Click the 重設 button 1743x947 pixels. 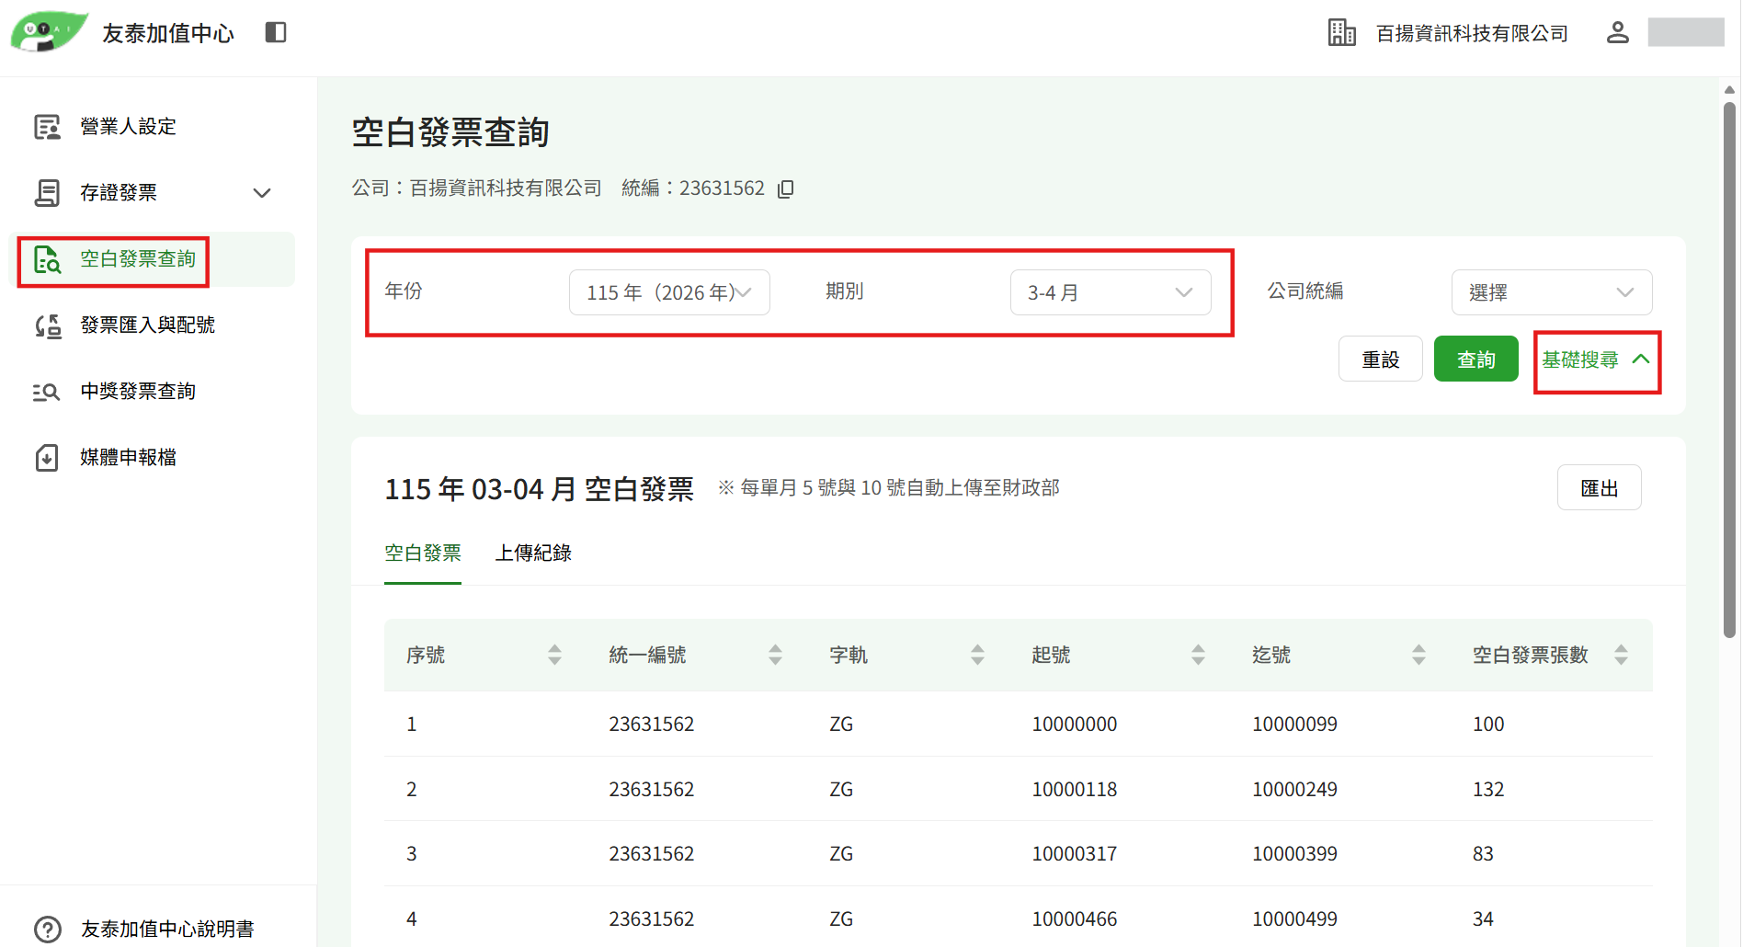(1381, 359)
